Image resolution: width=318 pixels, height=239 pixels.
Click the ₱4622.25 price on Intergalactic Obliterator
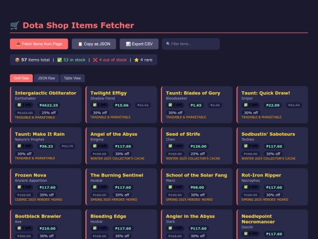49,105
